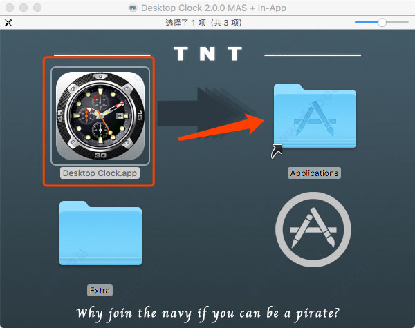Viewport: 415px width, 328px height.
Task: Click the selection count status text
Action: [x=203, y=23]
